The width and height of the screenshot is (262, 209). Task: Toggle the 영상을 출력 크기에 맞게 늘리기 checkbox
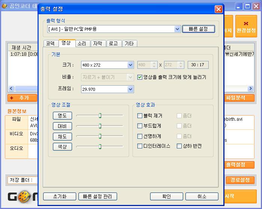coord(140,77)
